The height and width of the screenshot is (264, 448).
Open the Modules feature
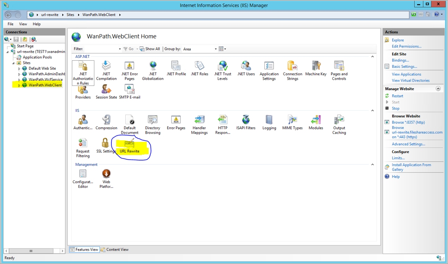pyautogui.click(x=316, y=122)
